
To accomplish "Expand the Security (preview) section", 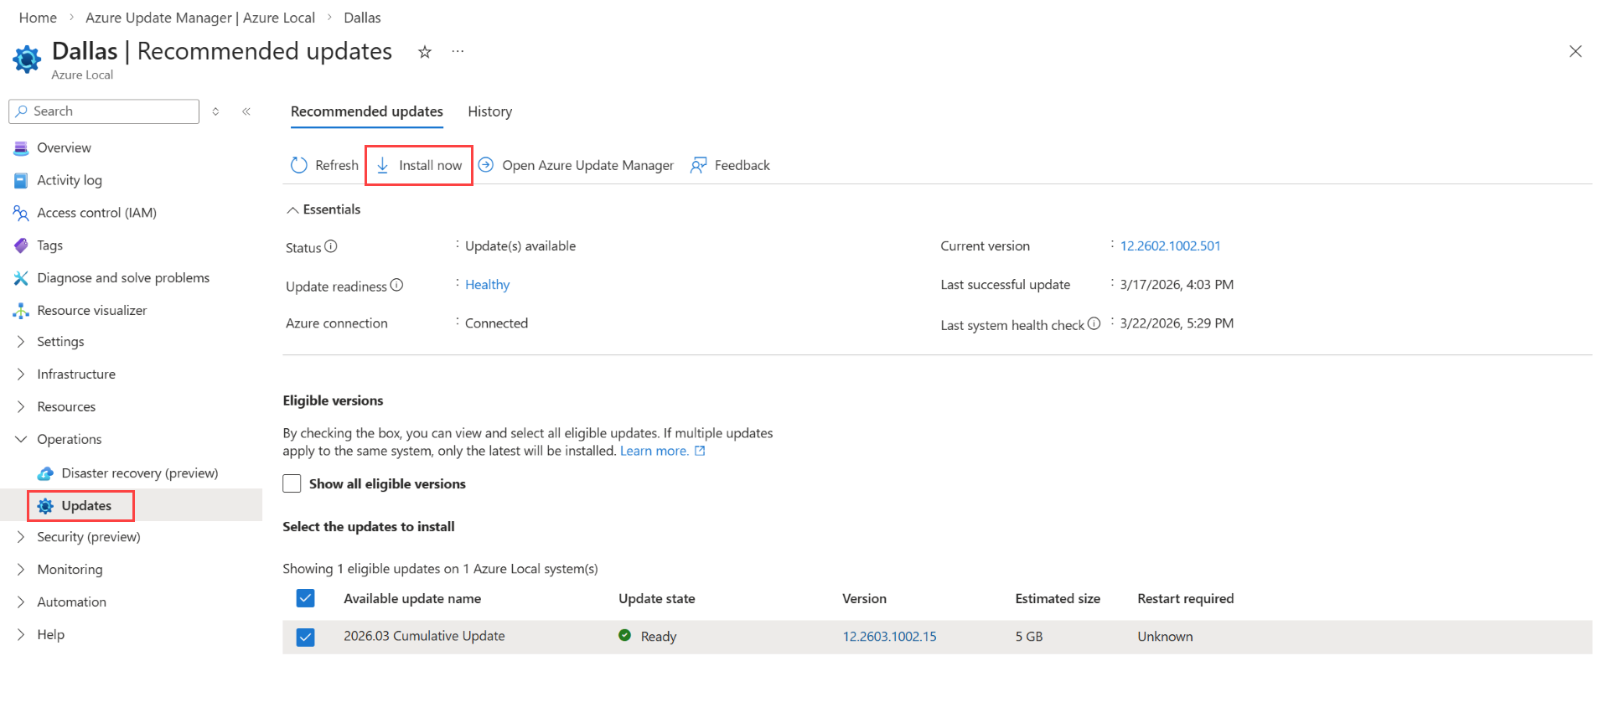I will (21, 537).
